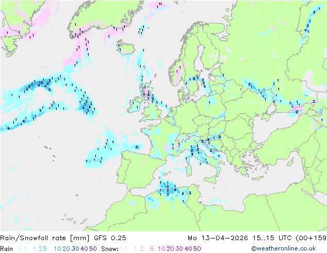This screenshot has height=253, width=327.
Task: Click the weatheronline.co.uk copyright link
Action: click(284, 248)
